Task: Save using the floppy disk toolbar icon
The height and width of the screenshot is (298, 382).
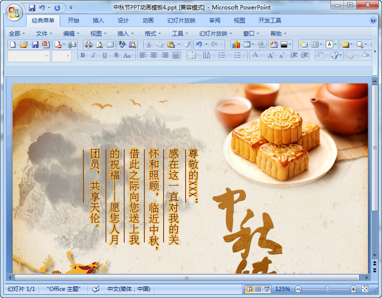Action: pos(35,45)
